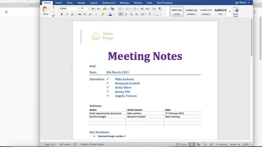262x147 pixels.
Task: Set align left paragraph
Action: coord(121,14)
